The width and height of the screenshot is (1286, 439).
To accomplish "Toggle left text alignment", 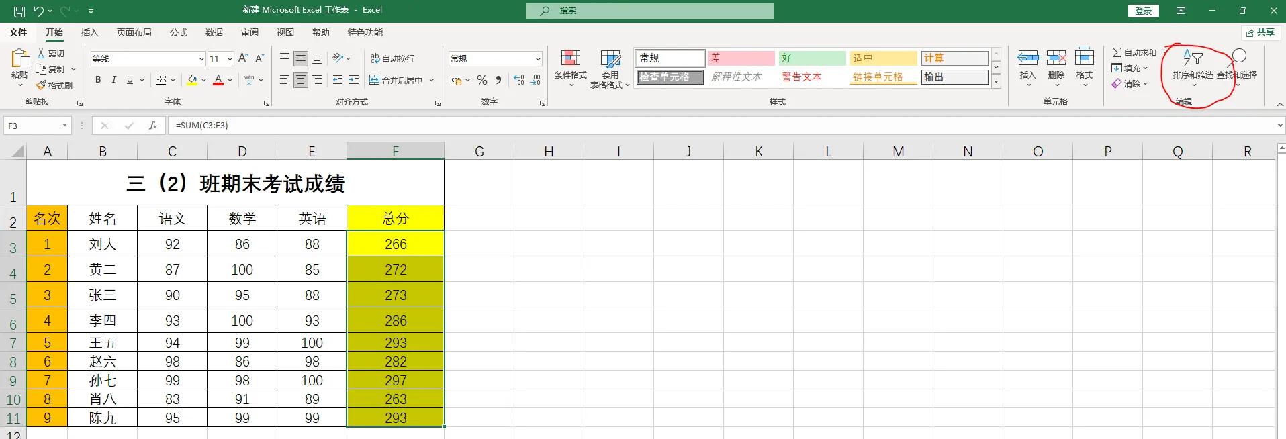I will click(x=285, y=80).
